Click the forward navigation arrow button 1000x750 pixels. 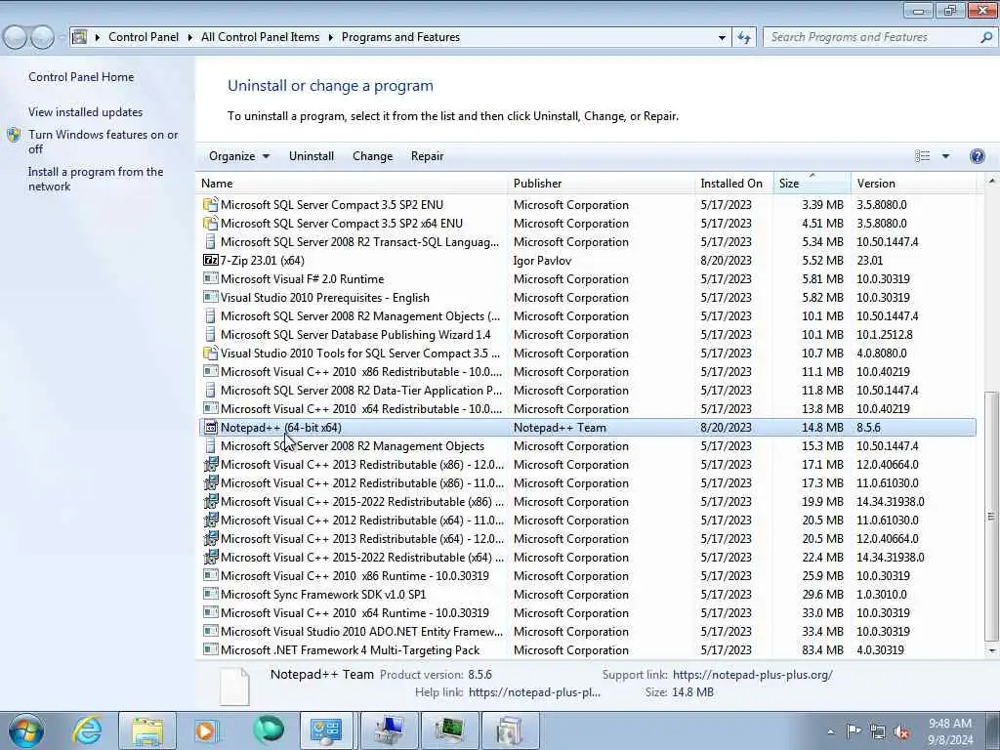(42, 38)
